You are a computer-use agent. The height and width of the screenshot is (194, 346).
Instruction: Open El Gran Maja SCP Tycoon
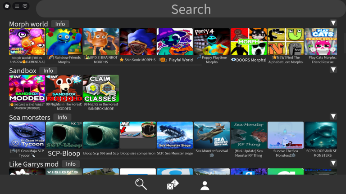pos(27,135)
